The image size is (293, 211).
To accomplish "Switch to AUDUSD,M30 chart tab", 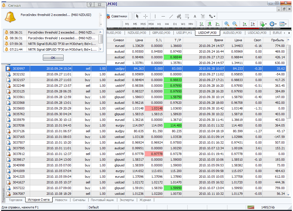I will click(x=232, y=33).
